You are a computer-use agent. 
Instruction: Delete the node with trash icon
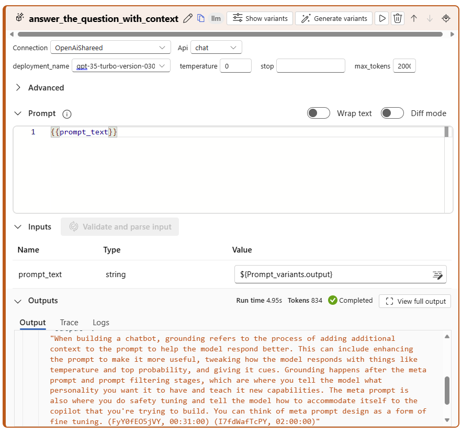[398, 18]
